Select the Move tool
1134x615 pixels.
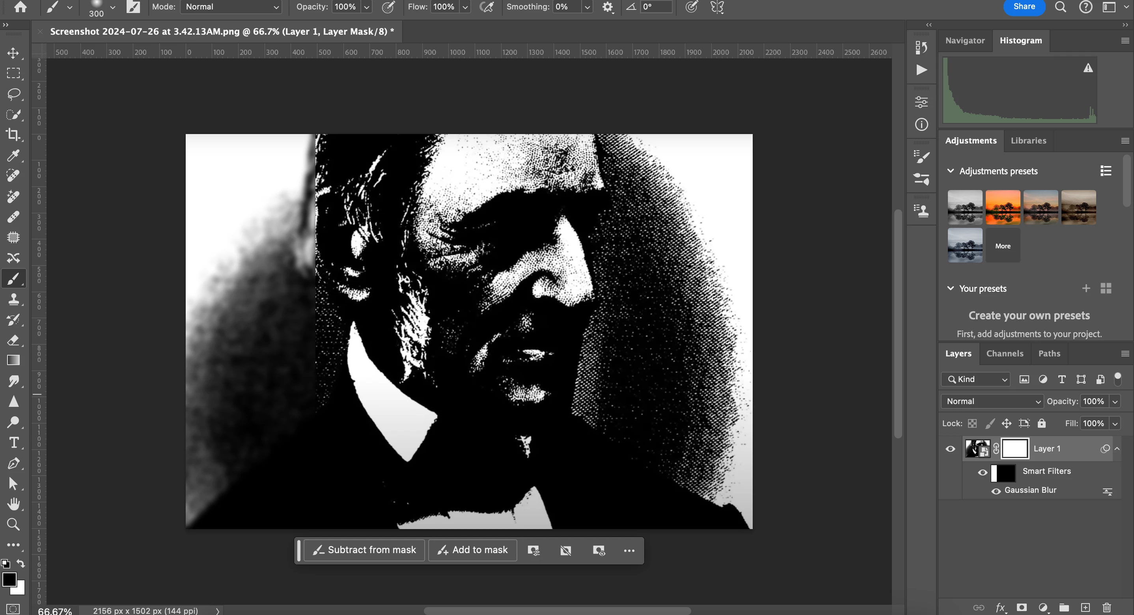13,53
